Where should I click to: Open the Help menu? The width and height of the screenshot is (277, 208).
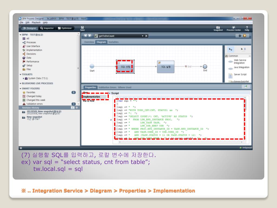(45, 22)
